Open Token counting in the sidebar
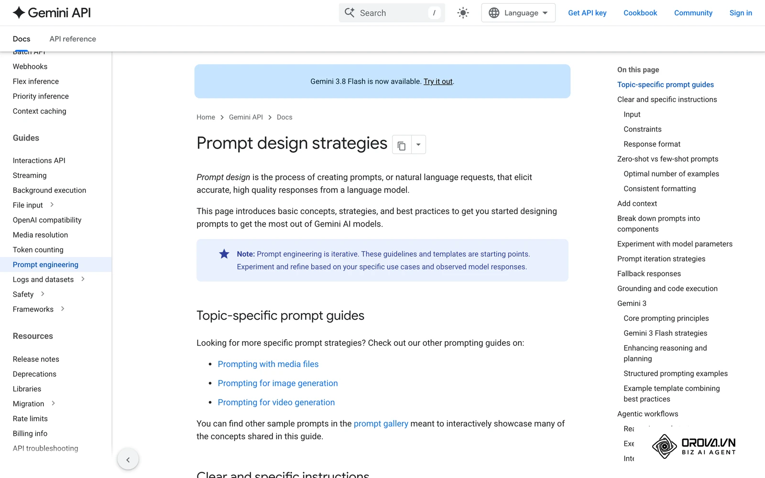765x478 pixels. coord(38,250)
